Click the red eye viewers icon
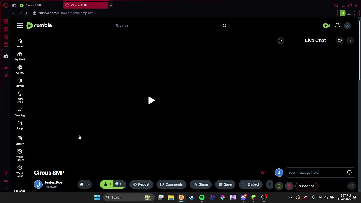 pyautogui.click(x=263, y=173)
